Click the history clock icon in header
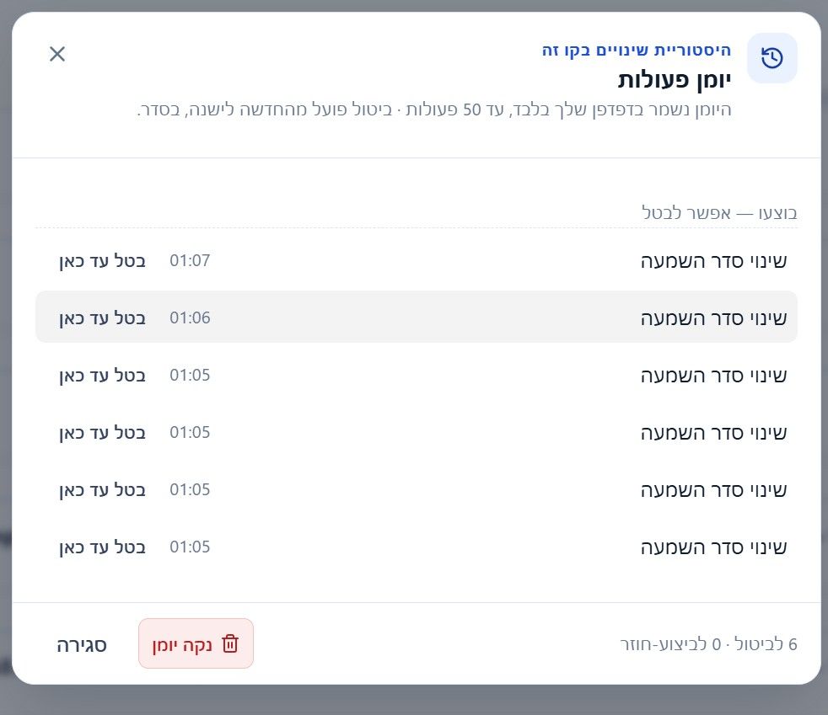The width and height of the screenshot is (828, 715). click(772, 58)
